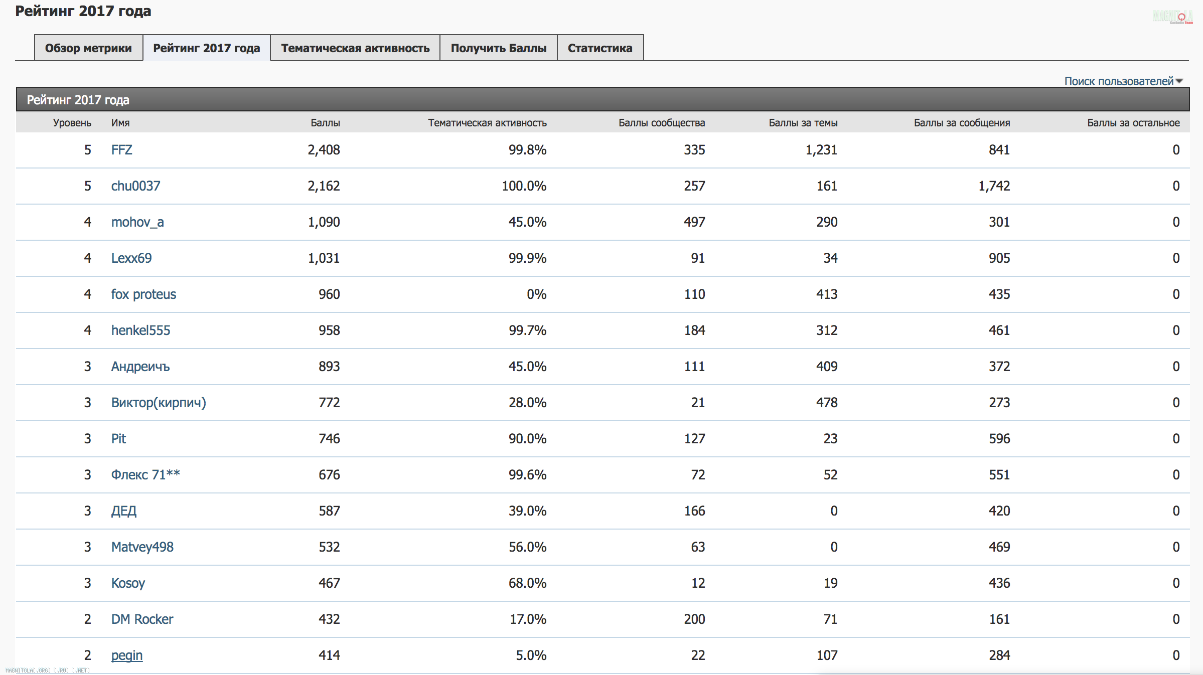Image resolution: width=1203 pixels, height=675 pixels.
Task: Select the Рейтинг 2017 года tab
Action: click(206, 48)
